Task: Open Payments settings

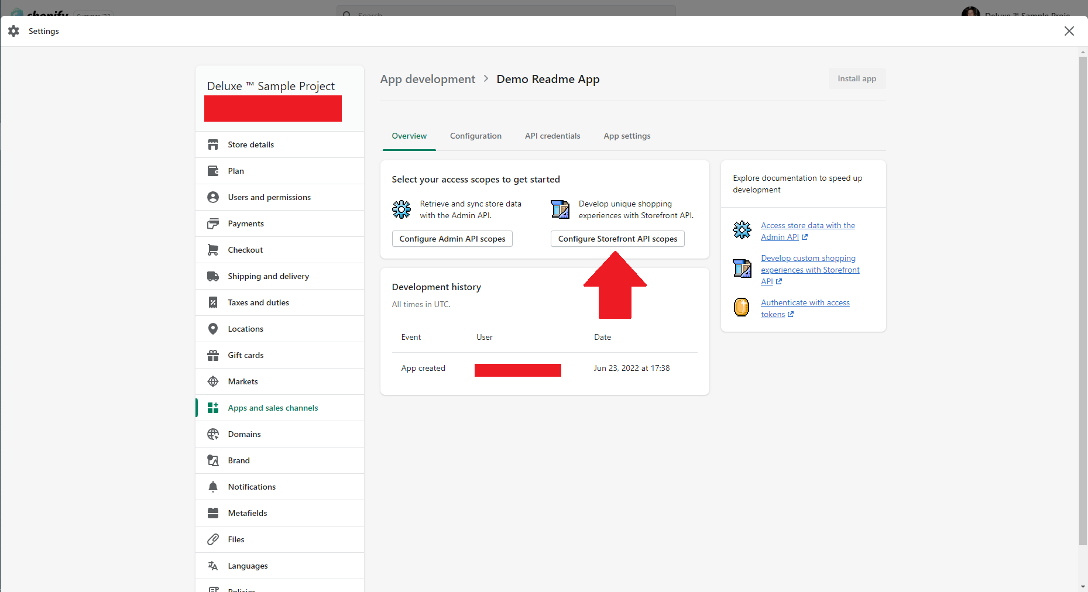Action: click(280, 223)
